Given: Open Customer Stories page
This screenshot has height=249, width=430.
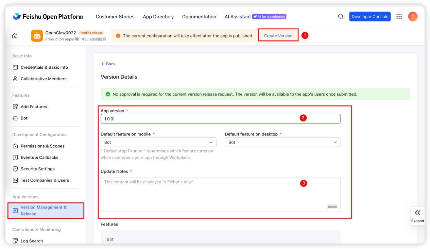Looking at the screenshot, I should (x=115, y=17).
